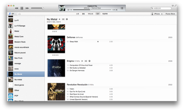The height and width of the screenshot is (111, 184).
Task: Select the 장르 genres tab
Action: click(98, 14)
